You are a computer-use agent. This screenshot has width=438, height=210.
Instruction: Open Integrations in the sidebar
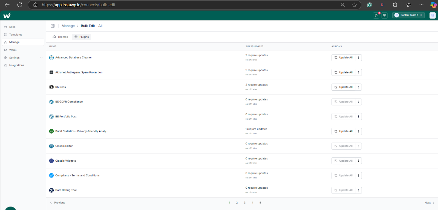(x=23, y=65)
